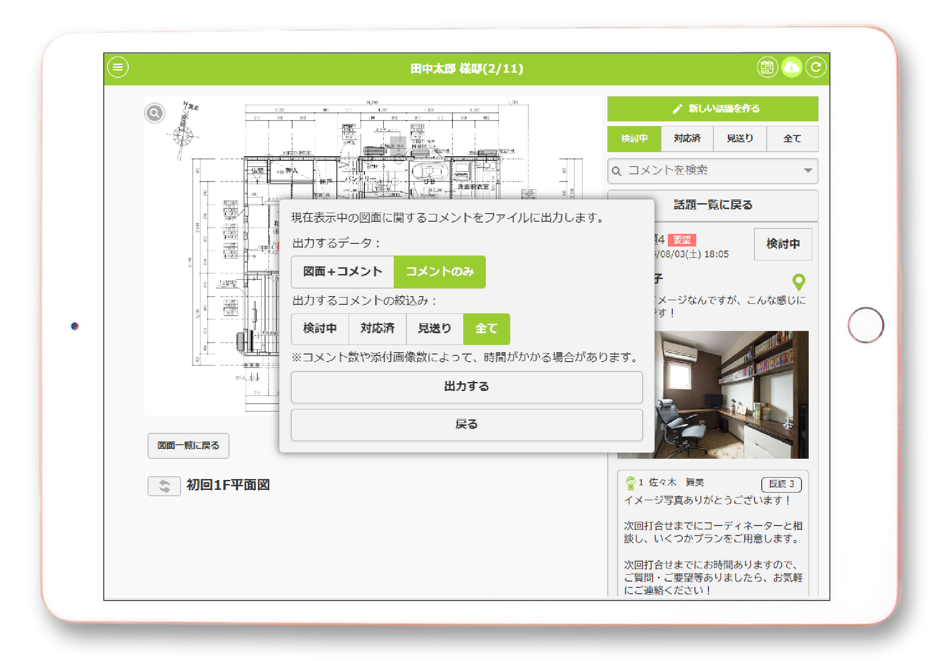Open the hamburger menu icon
Viewport: 941px width, 661px height.
(x=118, y=68)
